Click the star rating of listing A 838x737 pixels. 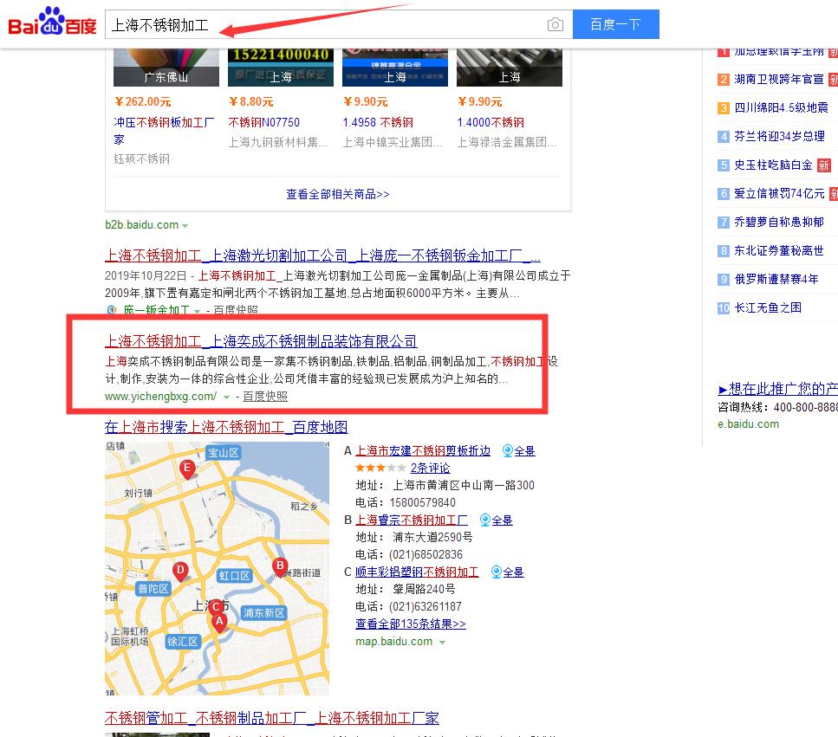point(380,469)
